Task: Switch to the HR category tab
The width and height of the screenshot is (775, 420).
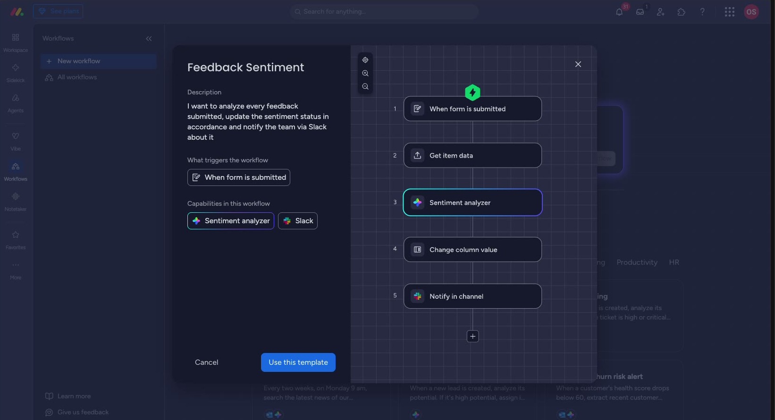Action: click(x=674, y=262)
